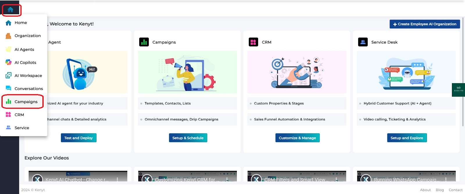Select the AI Workspace icon
Viewport: 465px width, 194px height.
8,75
